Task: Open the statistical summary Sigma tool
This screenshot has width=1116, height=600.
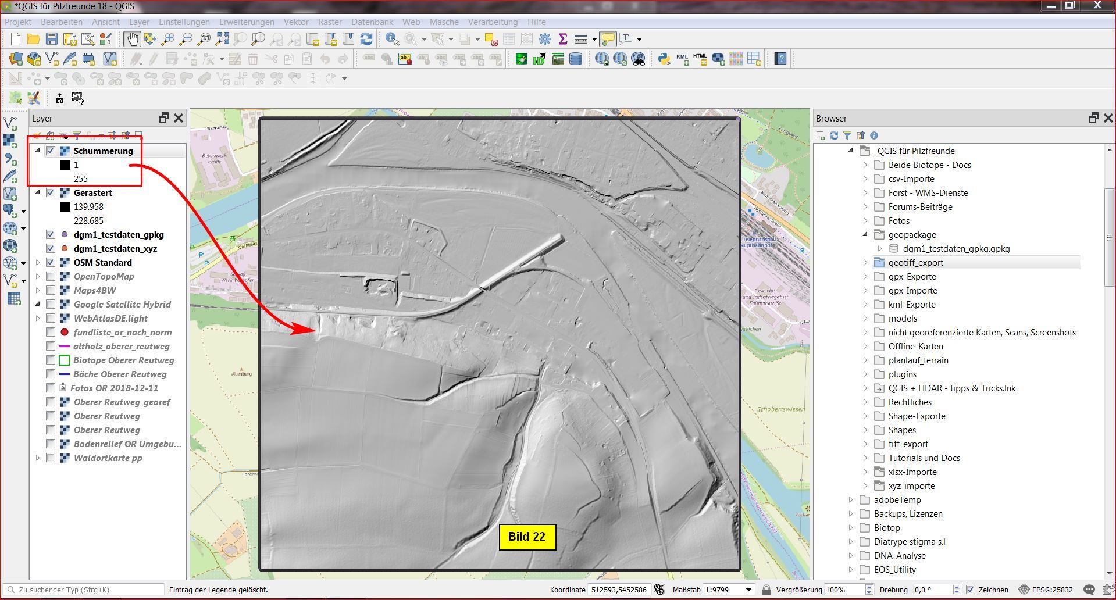Action: 562,39
